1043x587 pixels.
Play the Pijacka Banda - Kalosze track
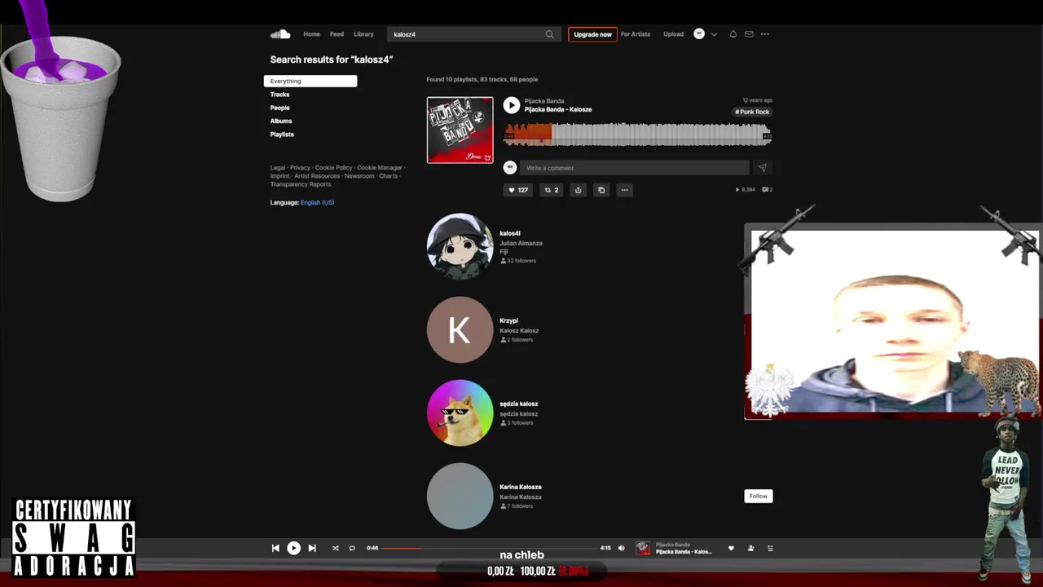click(x=512, y=104)
